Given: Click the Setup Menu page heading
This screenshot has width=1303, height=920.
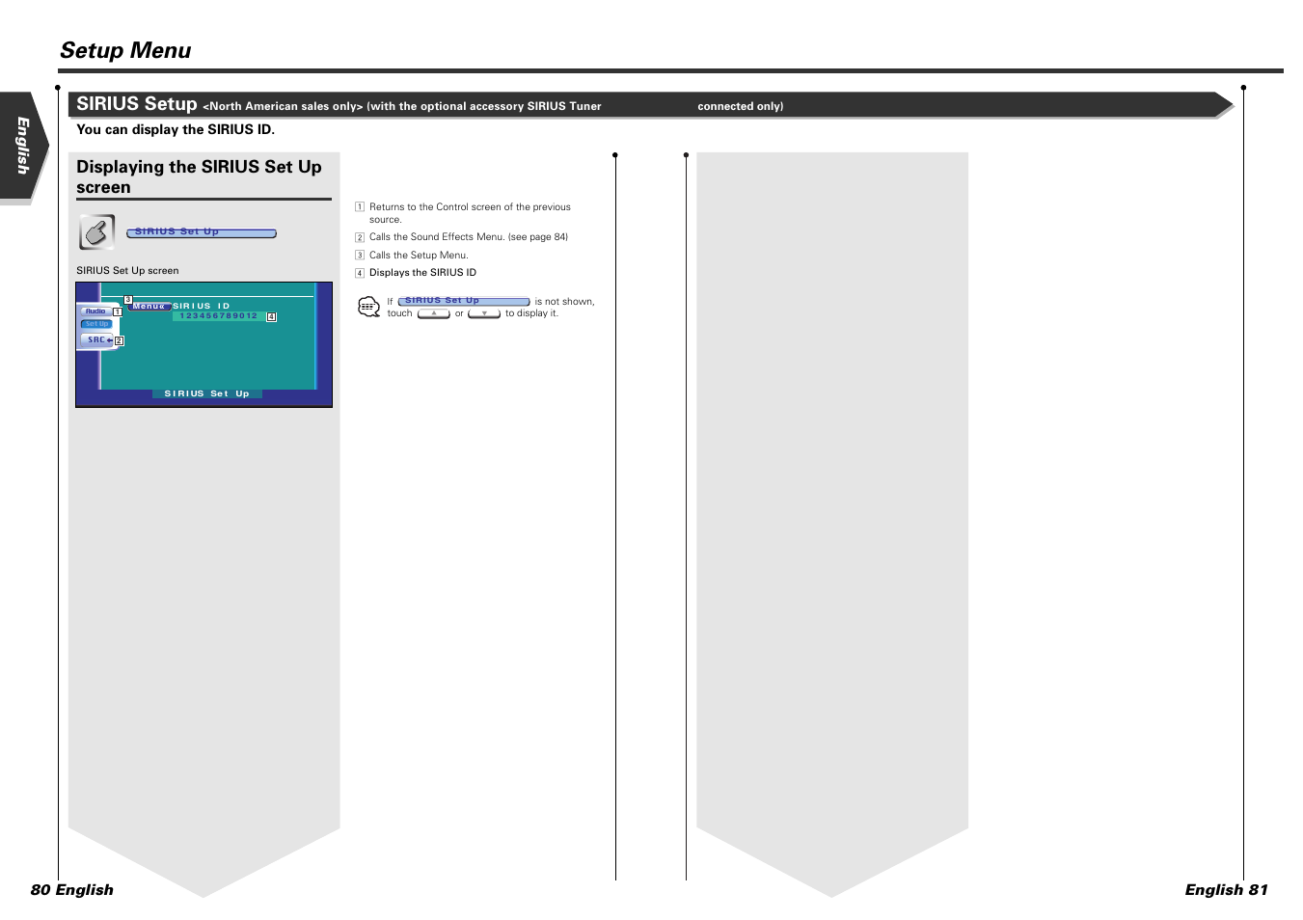Looking at the screenshot, I should 125,50.
